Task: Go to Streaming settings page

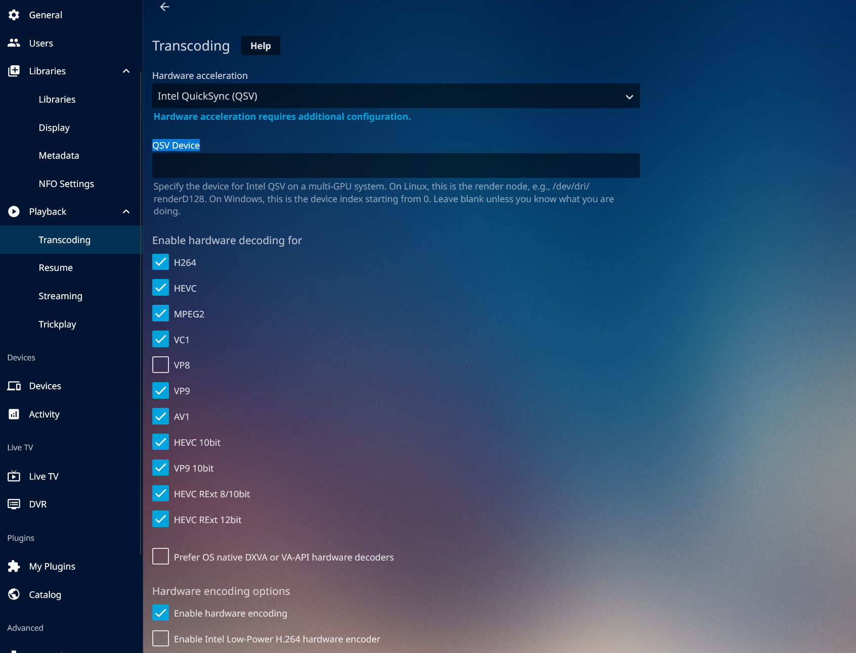Action: click(x=60, y=296)
